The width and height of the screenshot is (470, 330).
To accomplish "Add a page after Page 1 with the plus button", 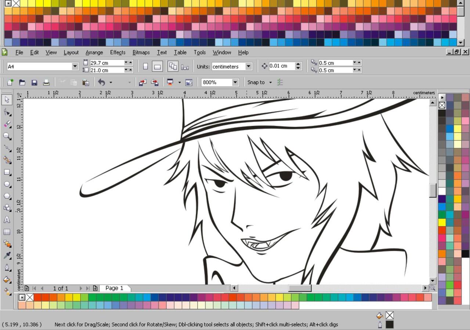I will [x=95, y=288].
